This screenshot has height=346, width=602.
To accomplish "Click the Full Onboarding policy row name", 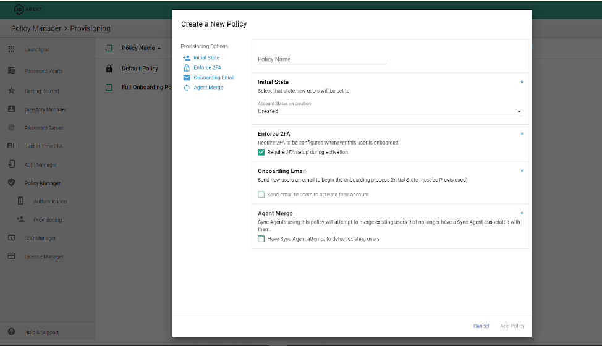I will 146,87.
